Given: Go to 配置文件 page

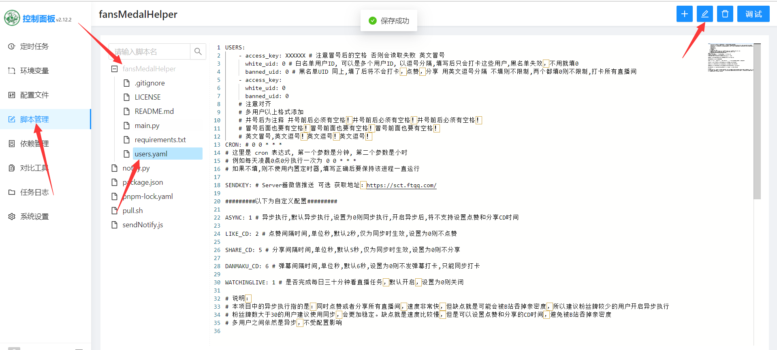Looking at the screenshot, I should coord(34,95).
